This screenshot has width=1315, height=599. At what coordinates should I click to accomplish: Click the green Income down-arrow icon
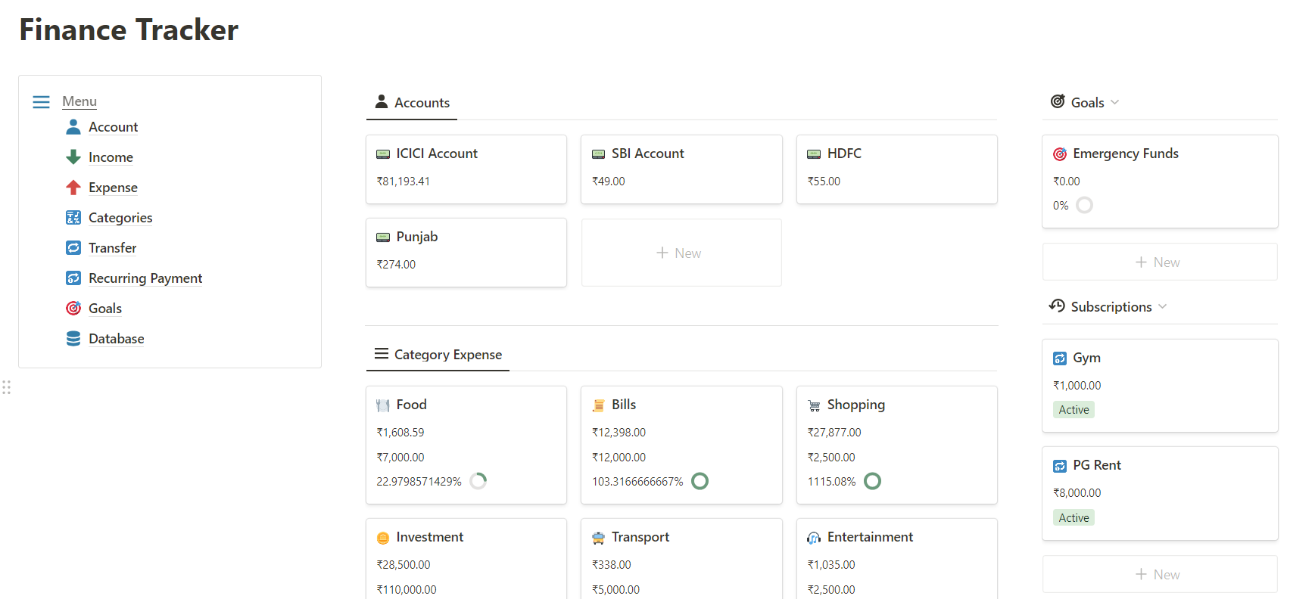(73, 157)
